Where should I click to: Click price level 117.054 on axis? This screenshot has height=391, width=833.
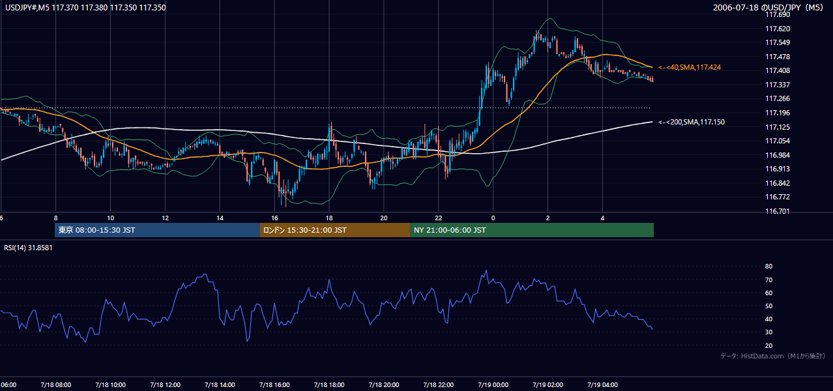[x=777, y=141]
